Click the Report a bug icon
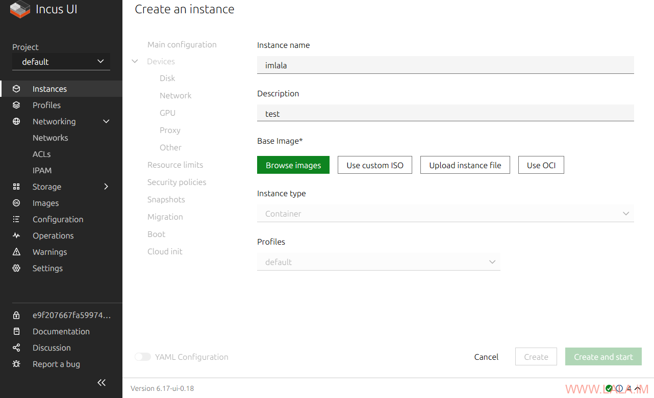654x398 pixels. coord(16,364)
